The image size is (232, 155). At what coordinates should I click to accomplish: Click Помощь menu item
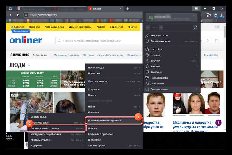point(114,128)
